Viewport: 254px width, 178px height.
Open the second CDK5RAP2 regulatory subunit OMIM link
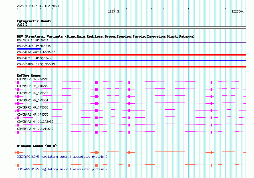click(x=62, y=169)
